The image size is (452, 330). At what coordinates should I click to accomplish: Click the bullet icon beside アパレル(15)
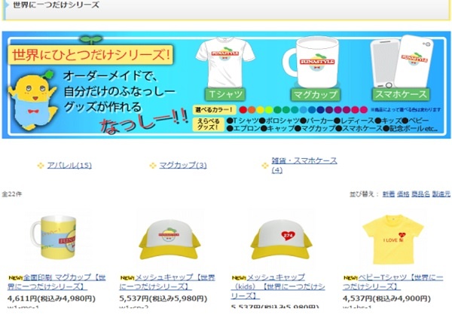41,166
